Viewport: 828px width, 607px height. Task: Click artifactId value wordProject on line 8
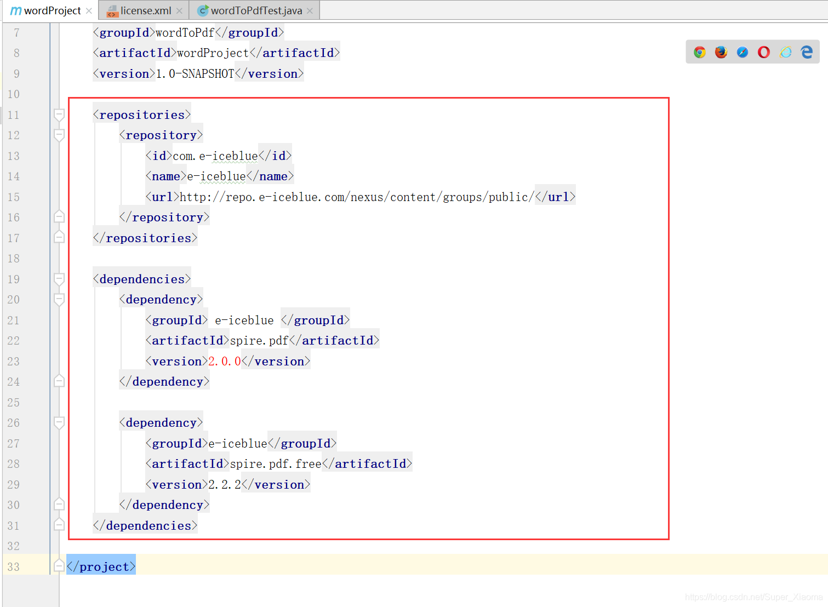tap(213, 53)
